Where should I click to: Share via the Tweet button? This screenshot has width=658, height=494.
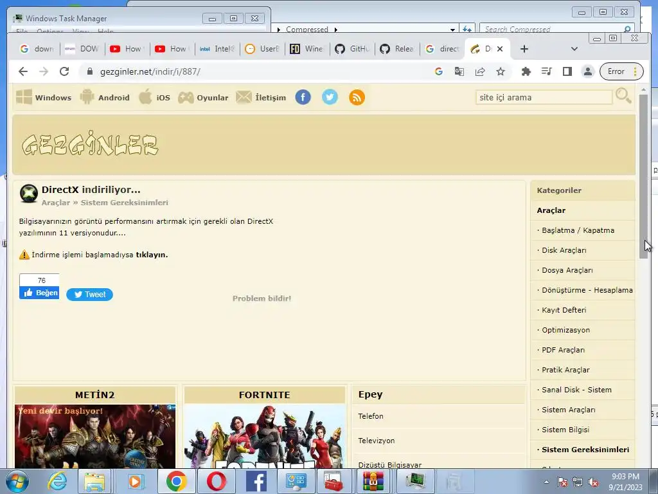tap(89, 295)
